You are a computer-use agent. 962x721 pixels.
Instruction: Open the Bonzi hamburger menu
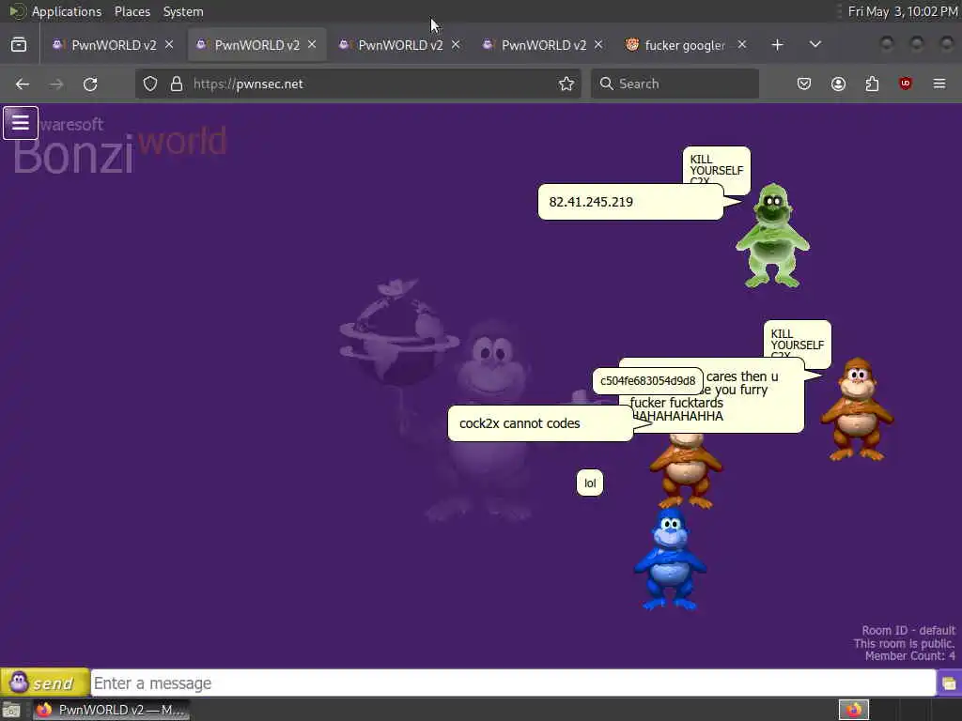(x=21, y=123)
